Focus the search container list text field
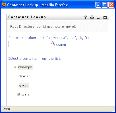The width and height of the screenshot is (116, 113). (x=29, y=44)
